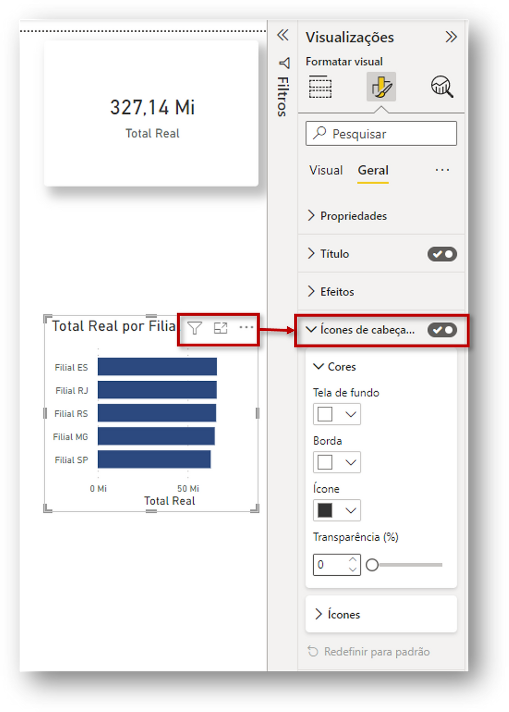The height and width of the screenshot is (712, 509).
Task: Switch to the Geral tab
Action: [373, 171]
